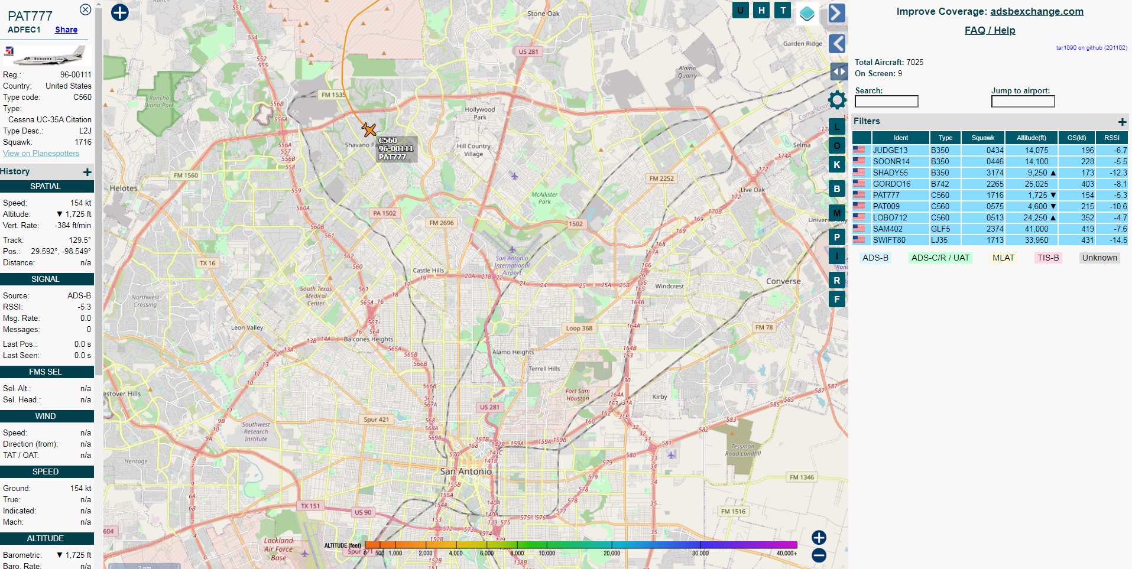Click the airport icon near McAllister Park

pos(514,176)
